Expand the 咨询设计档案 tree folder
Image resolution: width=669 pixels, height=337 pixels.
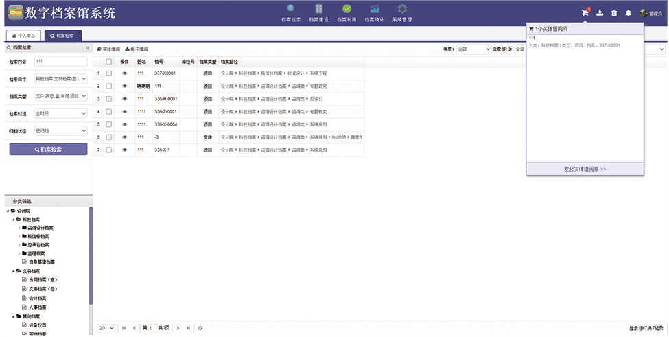(x=19, y=228)
